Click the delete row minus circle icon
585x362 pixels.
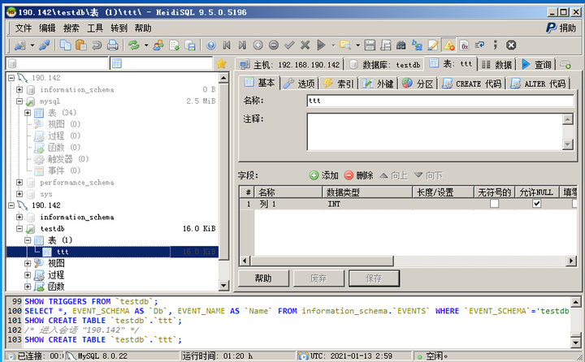click(274, 45)
